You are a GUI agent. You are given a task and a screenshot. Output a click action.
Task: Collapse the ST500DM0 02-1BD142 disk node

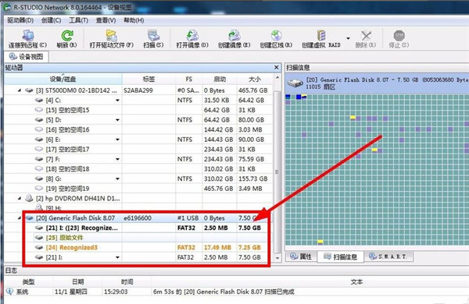[x=20, y=90]
